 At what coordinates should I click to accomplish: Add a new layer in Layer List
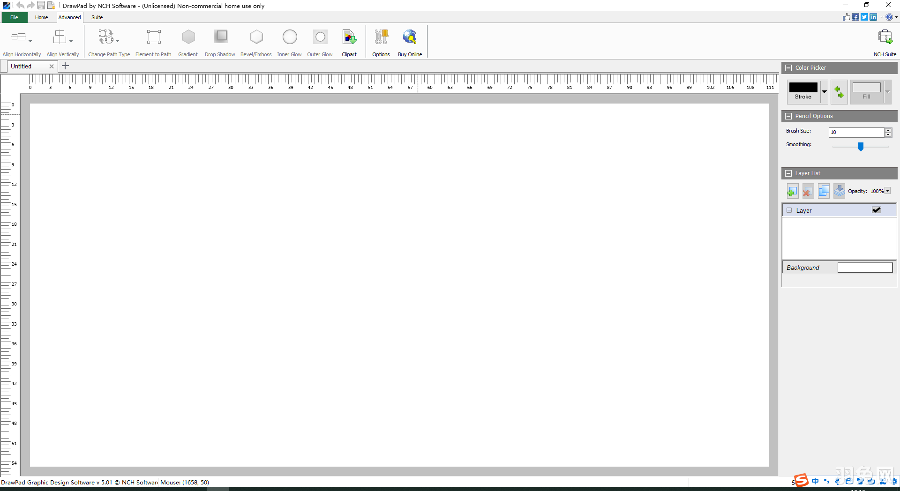792,191
